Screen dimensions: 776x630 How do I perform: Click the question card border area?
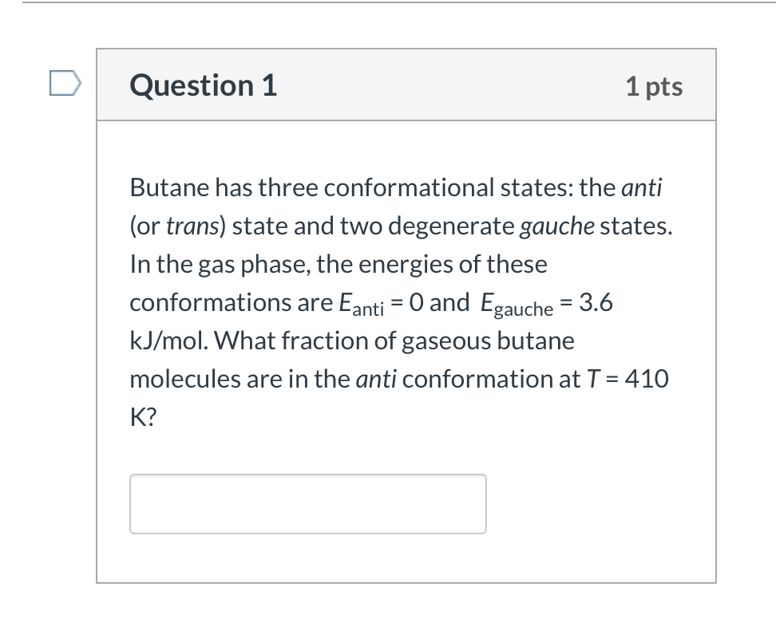coord(98,319)
